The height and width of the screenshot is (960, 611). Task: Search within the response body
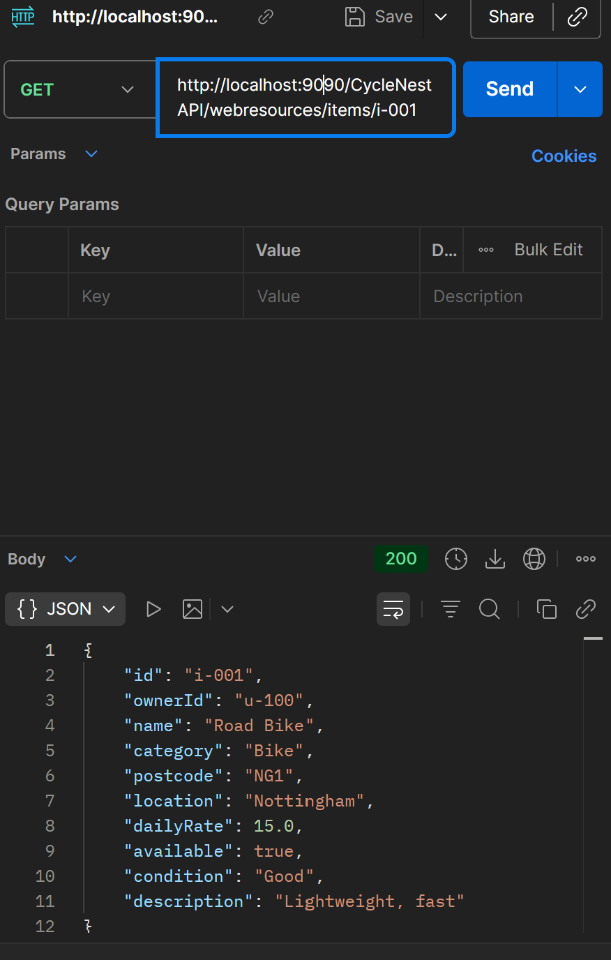point(490,609)
